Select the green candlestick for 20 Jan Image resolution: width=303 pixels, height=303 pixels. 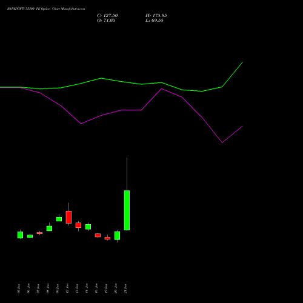(117, 236)
